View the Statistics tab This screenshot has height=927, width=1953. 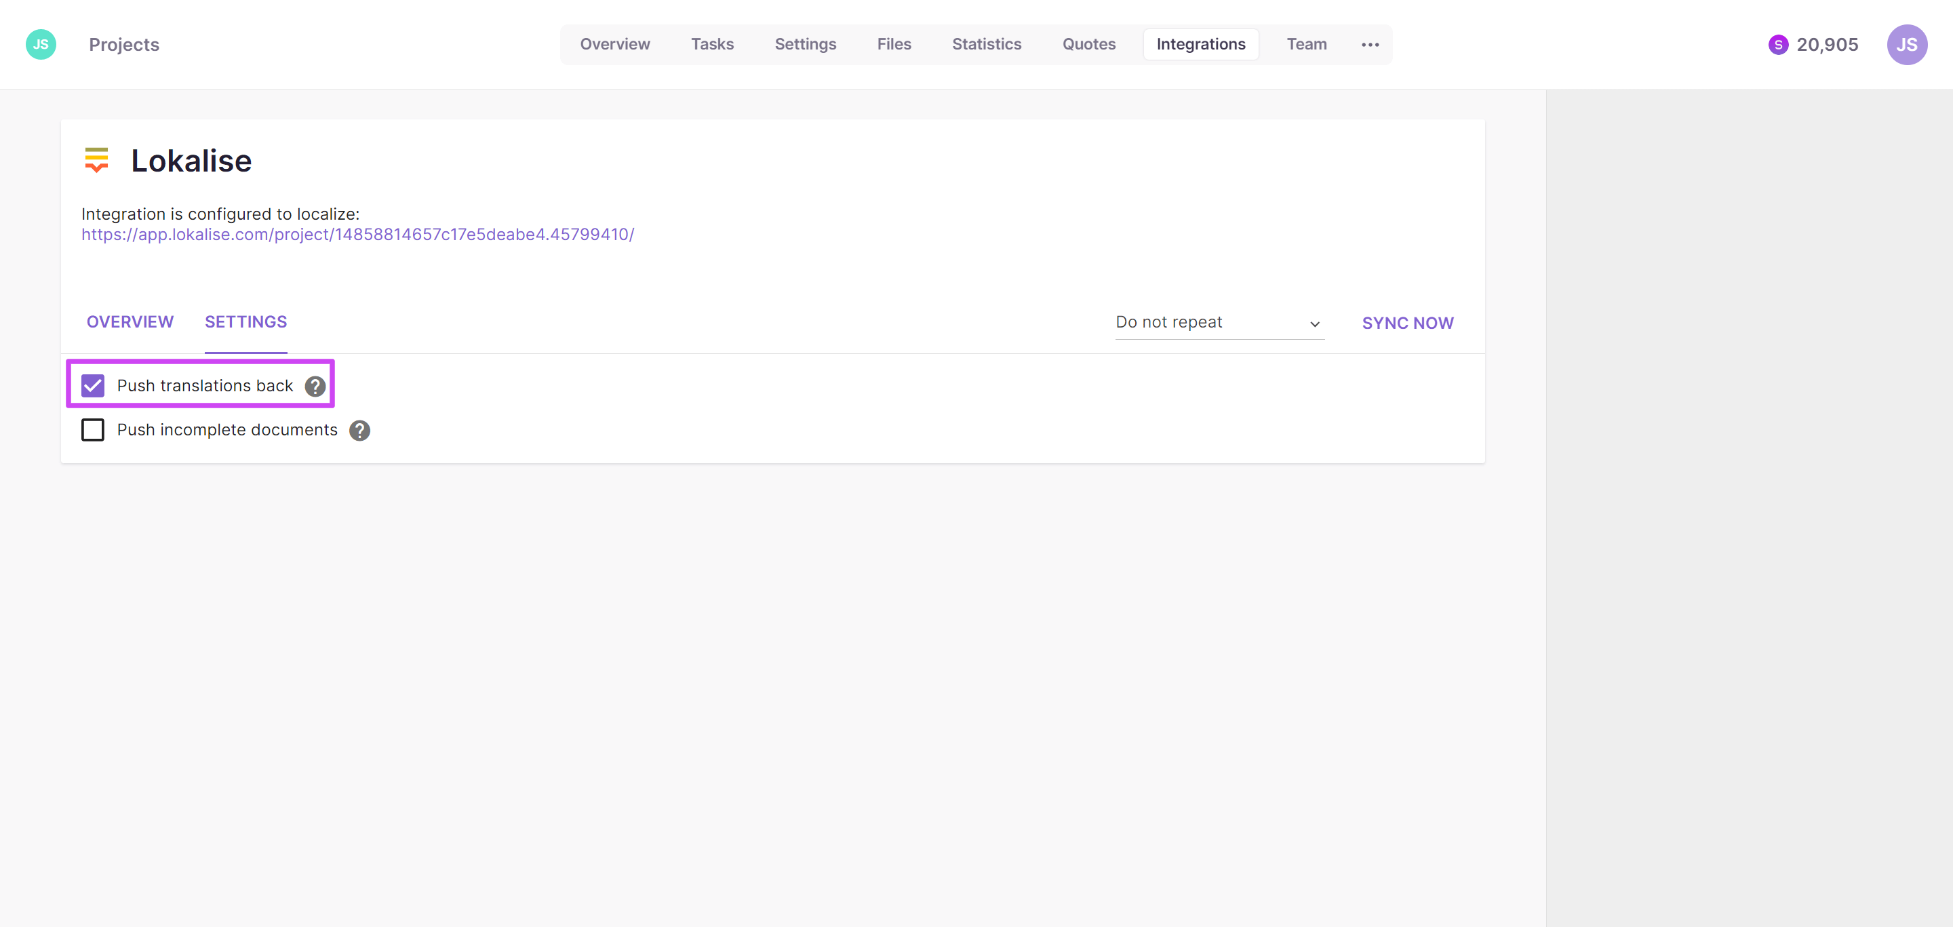pyautogui.click(x=987, y=45)
